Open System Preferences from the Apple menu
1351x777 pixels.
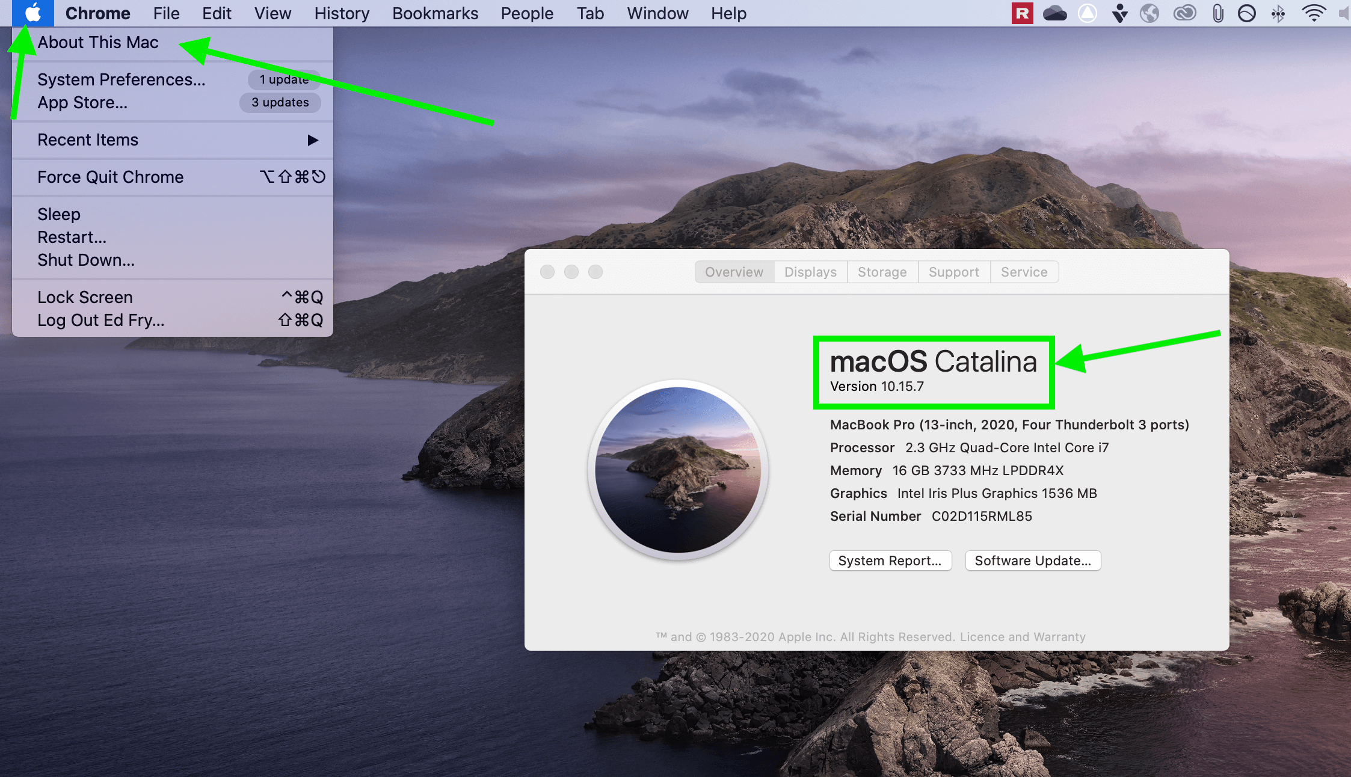[122, 79]
